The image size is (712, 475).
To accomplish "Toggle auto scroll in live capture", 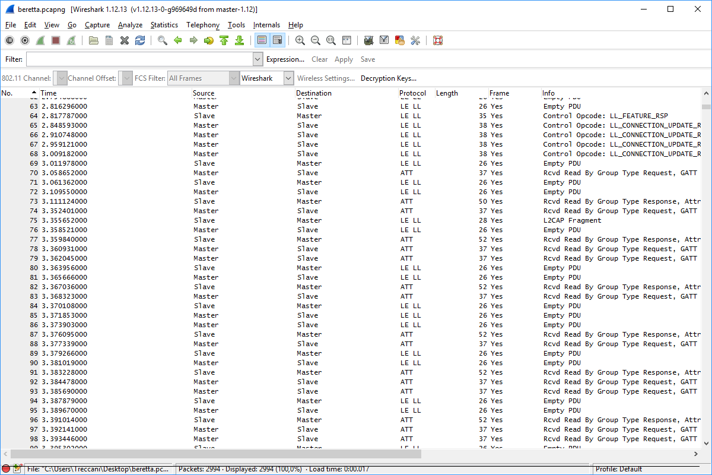I will (x=277, y=40).
